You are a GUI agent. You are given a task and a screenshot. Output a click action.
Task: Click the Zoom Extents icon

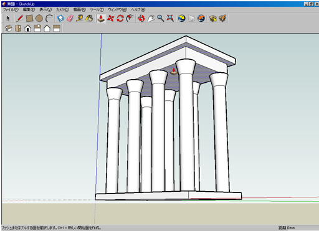[170, 19]
